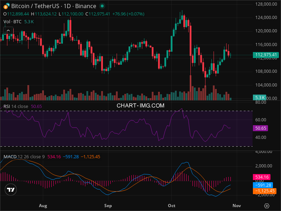
Task: Click the Aug label on time axis
Action: [x=43, y=205]
